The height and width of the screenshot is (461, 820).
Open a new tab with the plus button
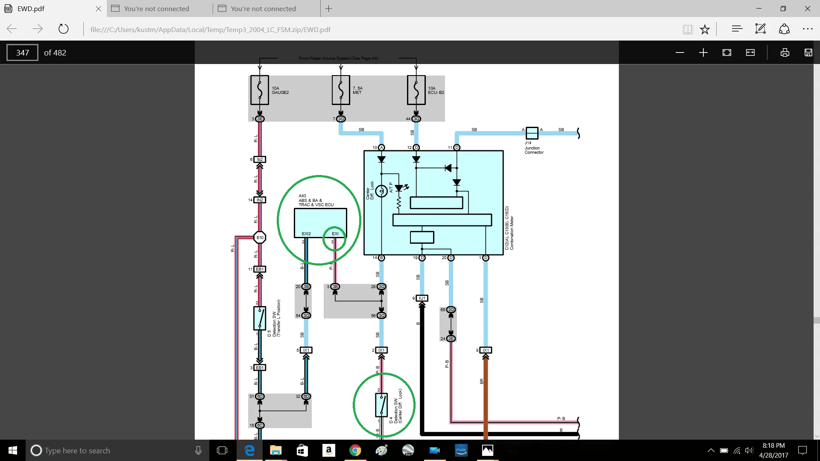328,9
